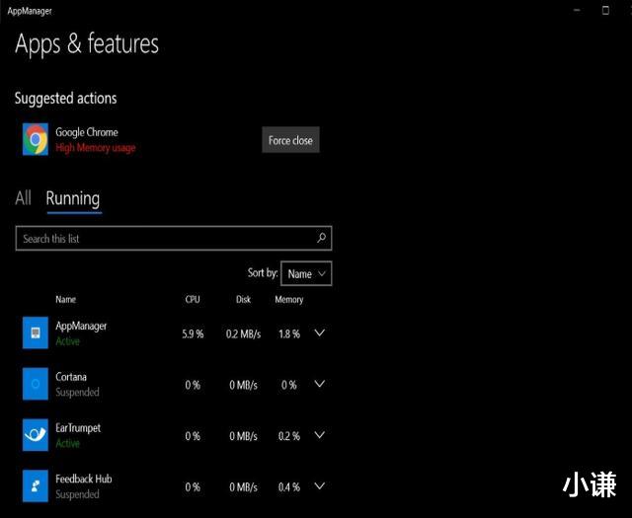Click the EarTrumpet app name
Screen dimensions: 632x518
coord(78,428)
